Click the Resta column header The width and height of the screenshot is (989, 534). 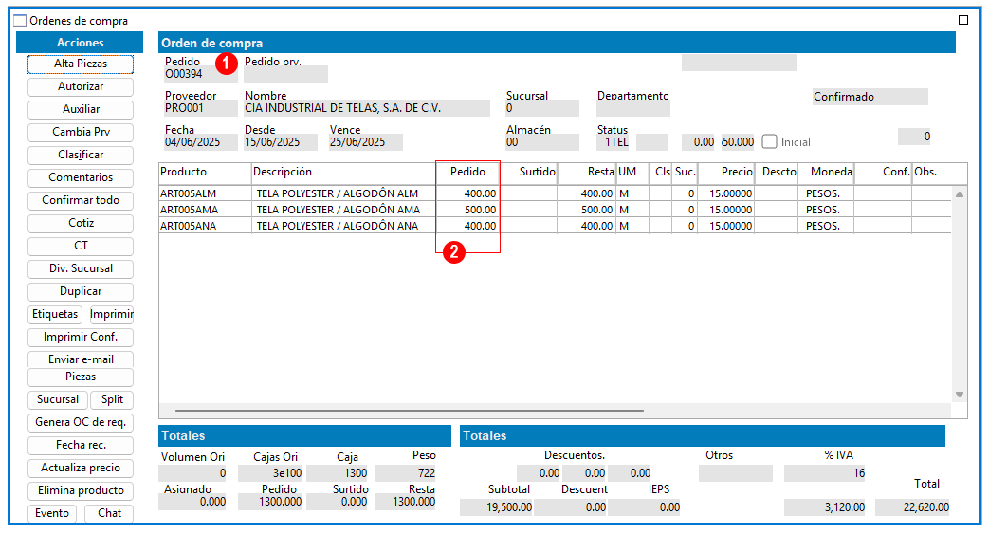(x=587, y=173)
